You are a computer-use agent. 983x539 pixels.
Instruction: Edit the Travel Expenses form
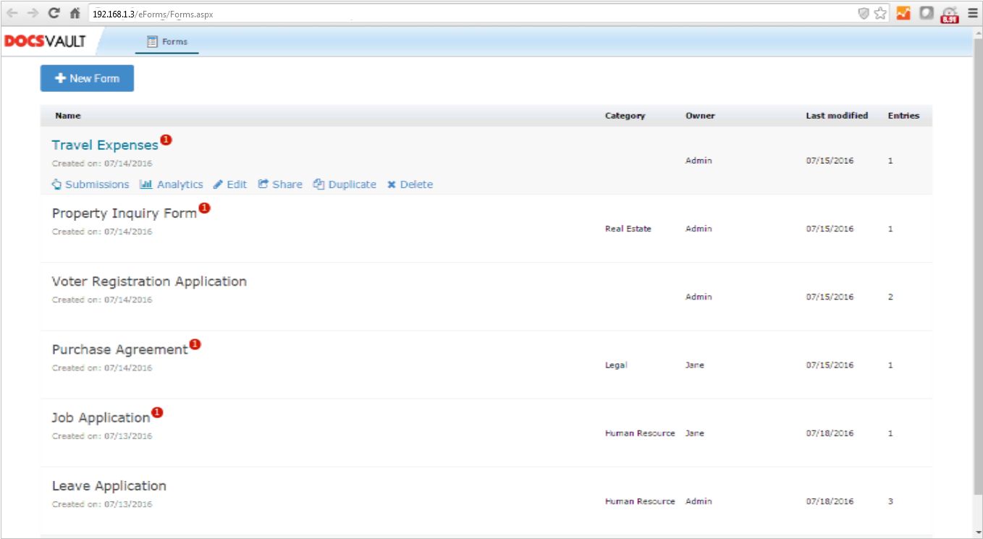pos(230,184)
